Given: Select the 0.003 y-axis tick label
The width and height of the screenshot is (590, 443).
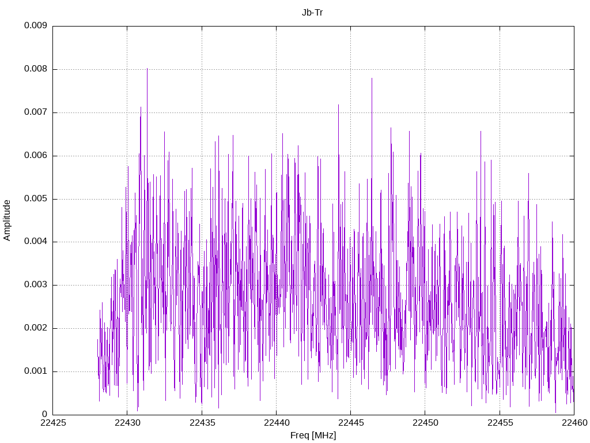Looking at the screenshot, I should coord(36,285).
